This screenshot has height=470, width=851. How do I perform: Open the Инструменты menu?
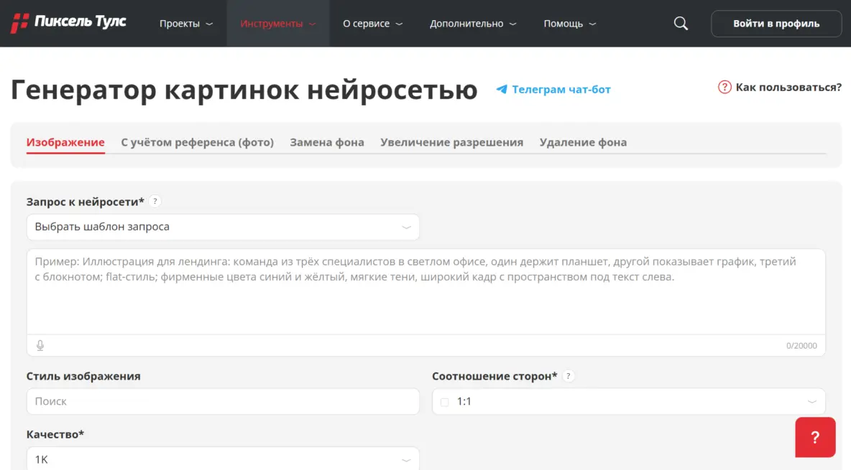coord(278,24)
